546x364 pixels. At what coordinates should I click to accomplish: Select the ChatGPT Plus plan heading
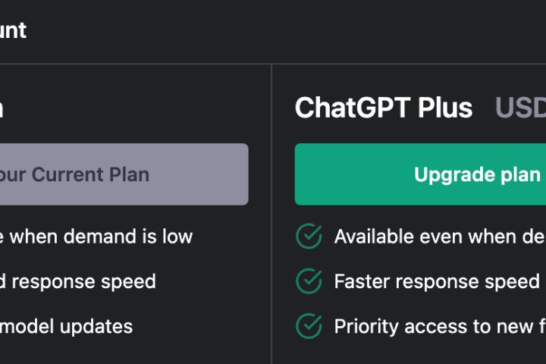(x=383, y=108)
